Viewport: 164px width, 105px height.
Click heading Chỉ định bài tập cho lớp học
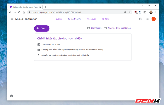click(x=59, y=39)
